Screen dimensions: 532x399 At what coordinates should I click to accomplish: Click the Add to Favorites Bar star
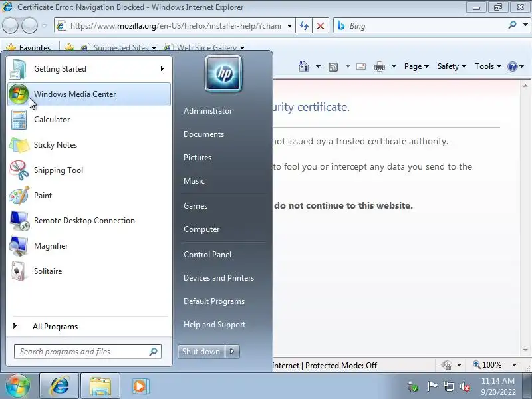(x=69, y=47)
